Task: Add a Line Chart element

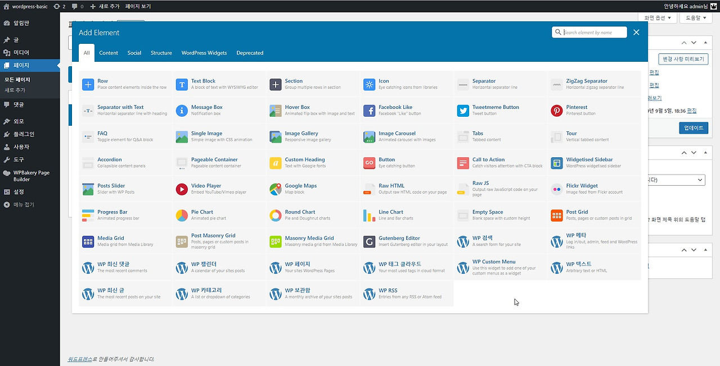Action: [x=407, y=215]
